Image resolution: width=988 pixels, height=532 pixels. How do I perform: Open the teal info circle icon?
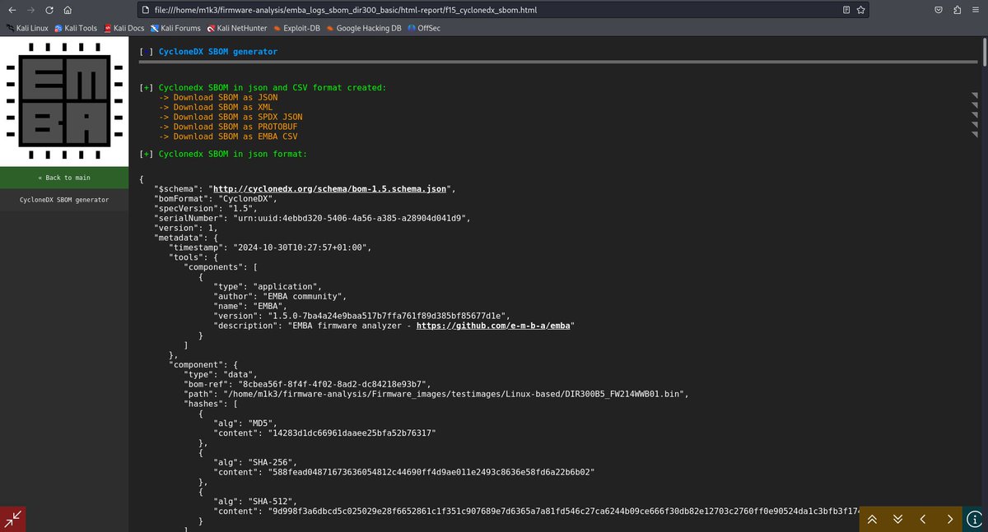[975, 519]
